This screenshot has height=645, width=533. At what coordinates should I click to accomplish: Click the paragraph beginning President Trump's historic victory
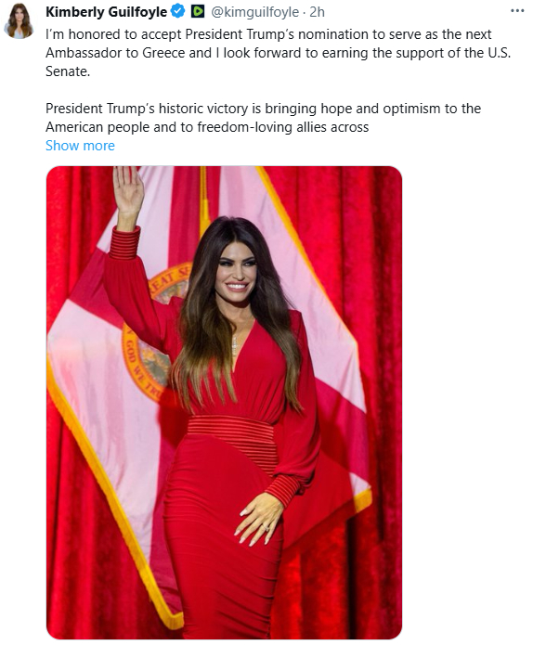(263, 118)
